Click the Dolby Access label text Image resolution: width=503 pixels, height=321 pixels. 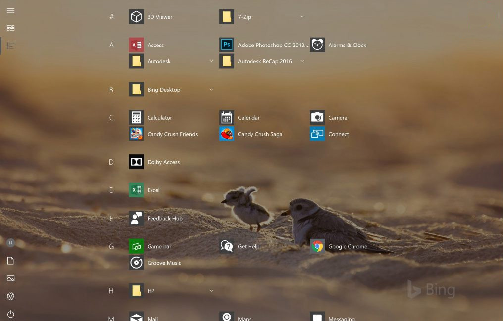pyautogui.click(x=163, y=162)
